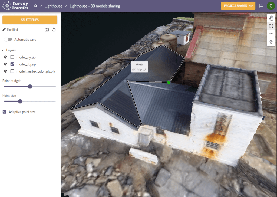Image resolution: width=277 pixels, height=197 pixels.
Task: Collapse the Layers section
Action: pos(3,50)
